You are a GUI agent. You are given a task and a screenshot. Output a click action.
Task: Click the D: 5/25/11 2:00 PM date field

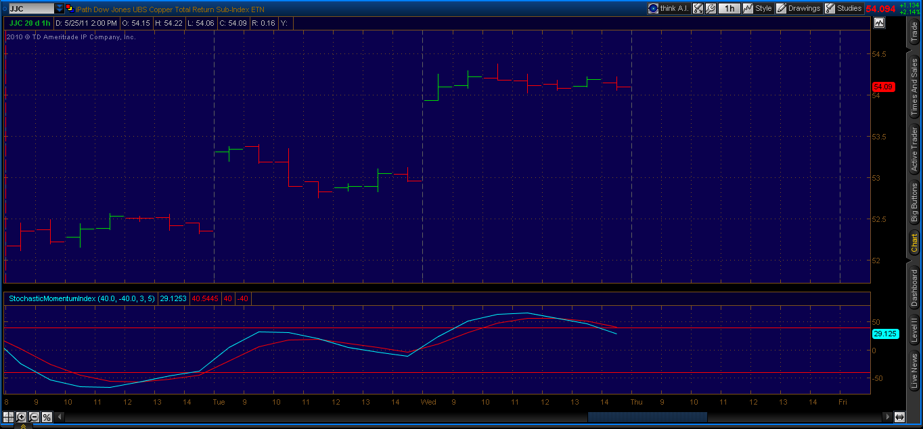(86, 22)
